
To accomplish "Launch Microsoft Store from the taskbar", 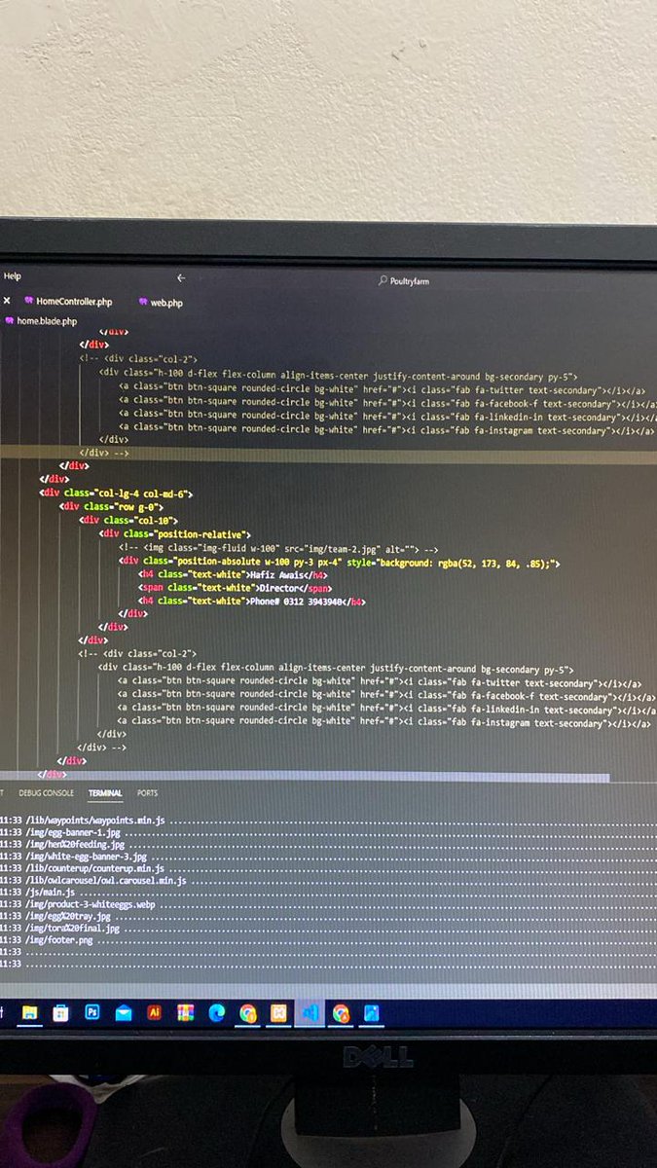I will tap(60, 1013).
